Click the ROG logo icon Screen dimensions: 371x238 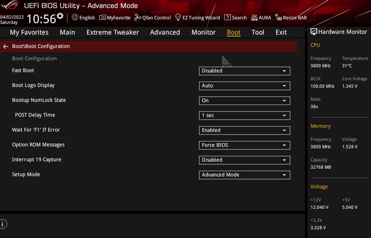[x=10, y=5]
